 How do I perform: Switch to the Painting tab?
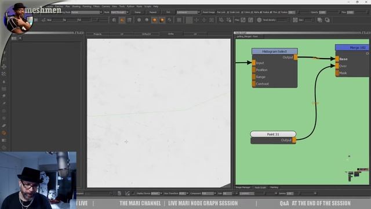point(274,188)
